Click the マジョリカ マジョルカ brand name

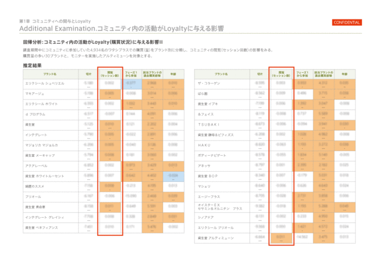tap(42, 145)
